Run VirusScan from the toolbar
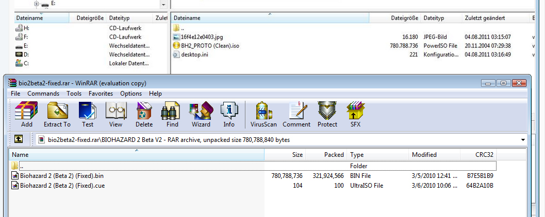Screen dimensions: 545x217 pos(264,114)
